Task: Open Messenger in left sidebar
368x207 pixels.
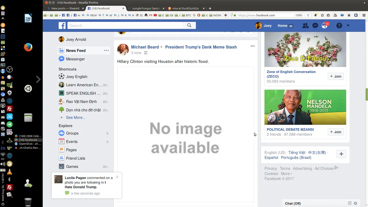Action: tap(72, 59)
